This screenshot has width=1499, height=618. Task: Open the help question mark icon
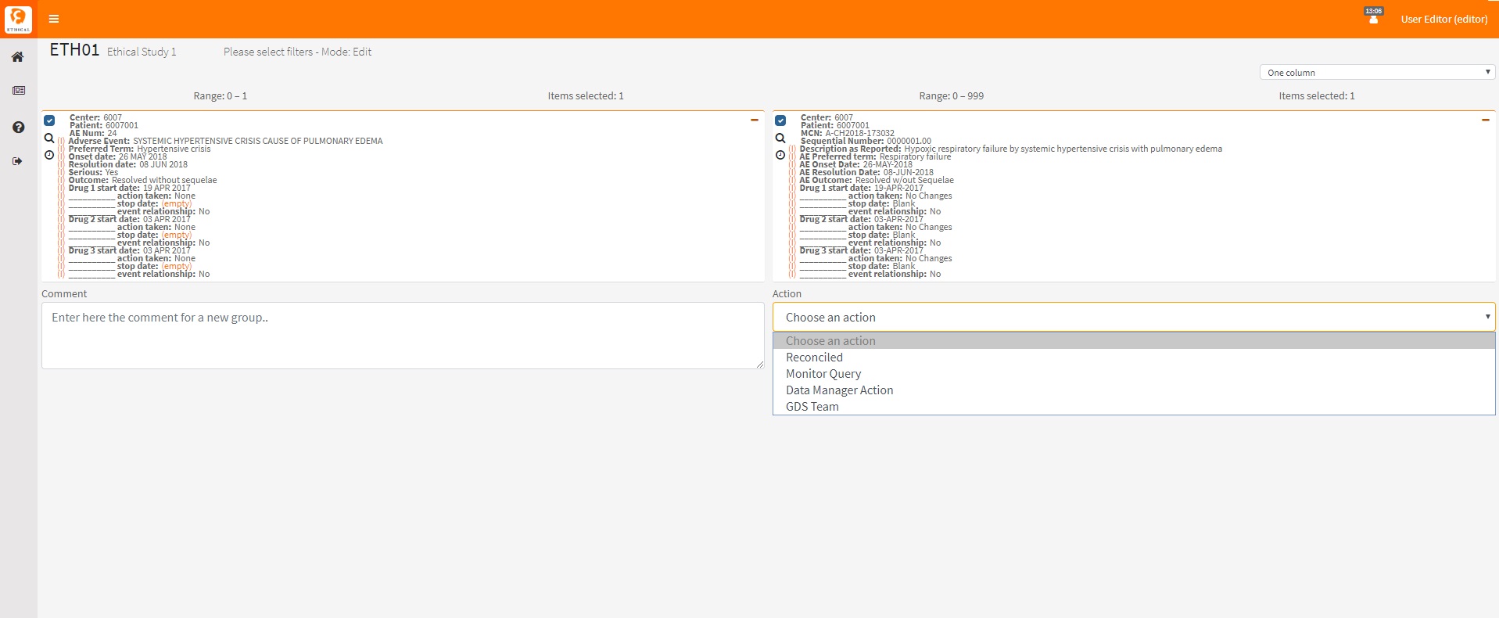click(18, 127)
